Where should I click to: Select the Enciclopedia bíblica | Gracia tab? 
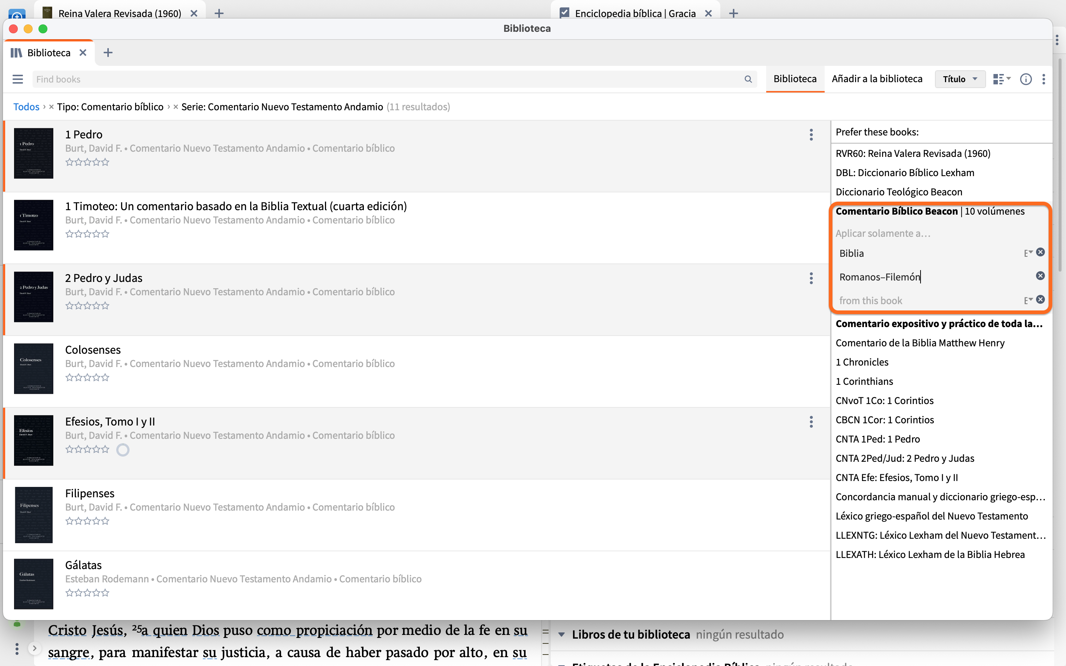(x=635, y=13)
